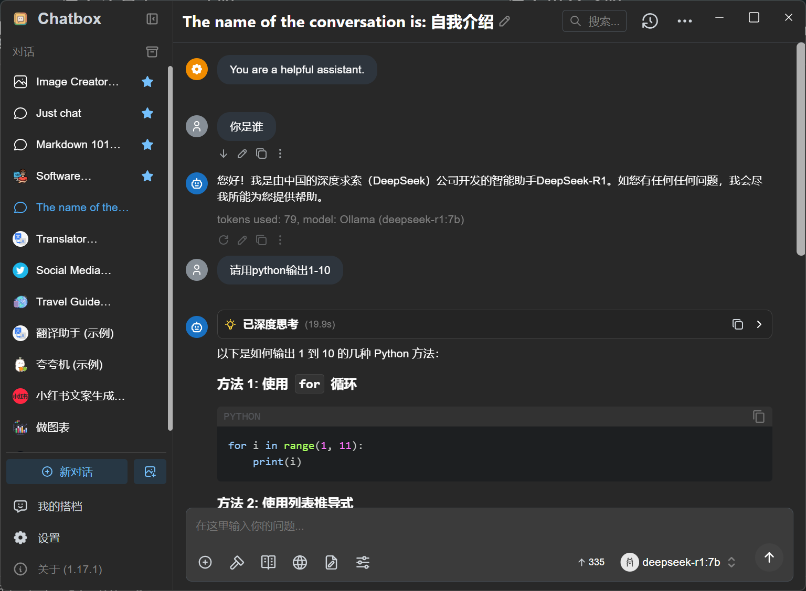Click the user avatar beside 请用python输出1-10
The image size is (806, 591).
(197, 270)
